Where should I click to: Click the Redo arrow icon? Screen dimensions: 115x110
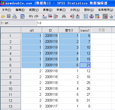click(x=36, y=16)
